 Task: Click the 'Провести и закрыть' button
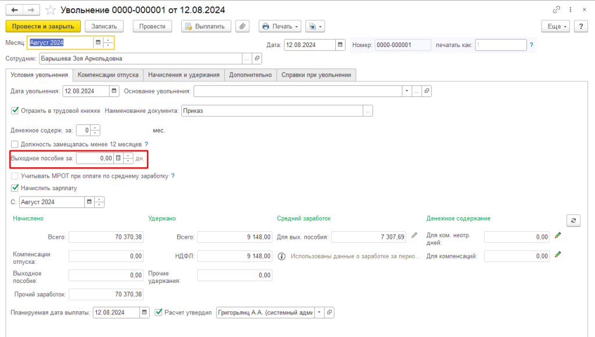point(42,26)
